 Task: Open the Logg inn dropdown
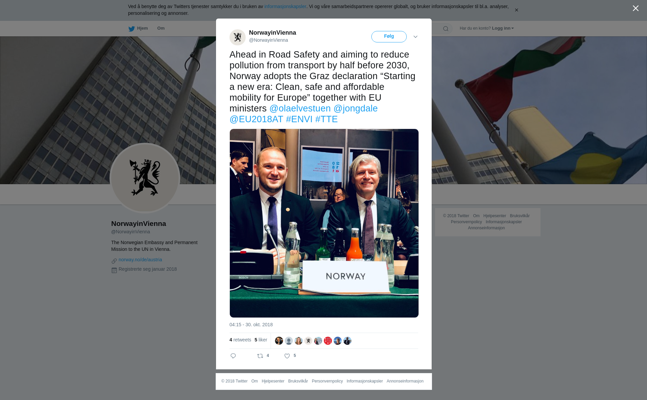pos(503,28)
